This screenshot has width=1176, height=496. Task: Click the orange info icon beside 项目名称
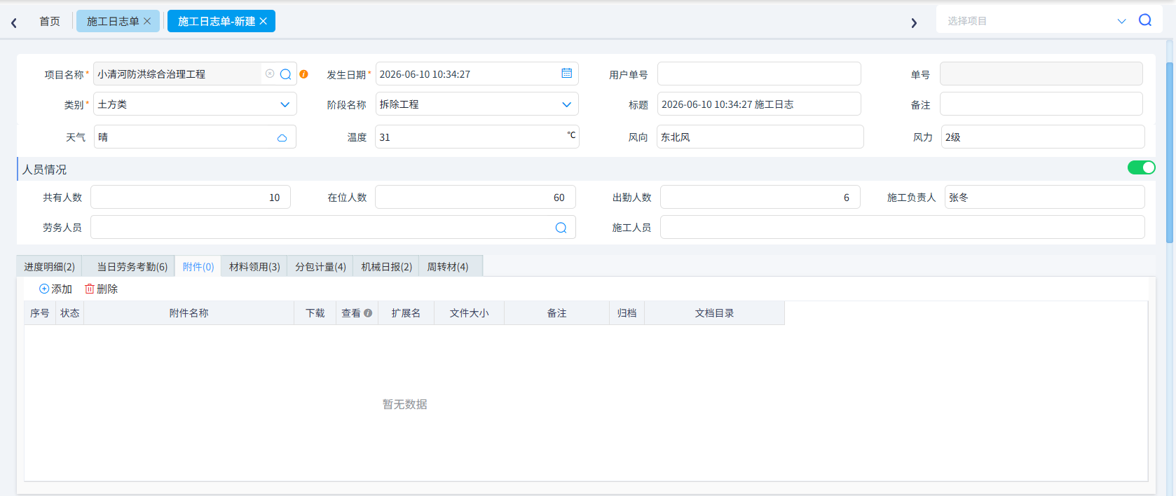tap(303, 74)
